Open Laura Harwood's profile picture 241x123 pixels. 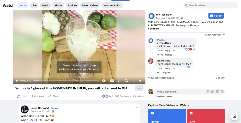tap(25, 109)
